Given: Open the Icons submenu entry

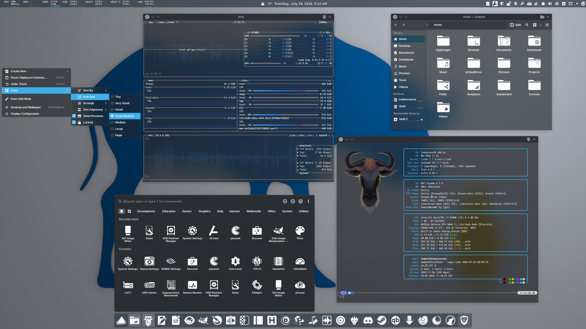Looking at the screenshot, I should pyautogui.click(x=36, y=90).
